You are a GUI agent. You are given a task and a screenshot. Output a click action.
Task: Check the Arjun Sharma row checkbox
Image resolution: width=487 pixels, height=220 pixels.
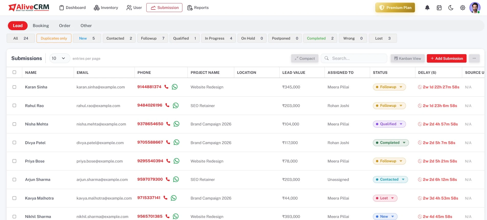click(14, 180)
